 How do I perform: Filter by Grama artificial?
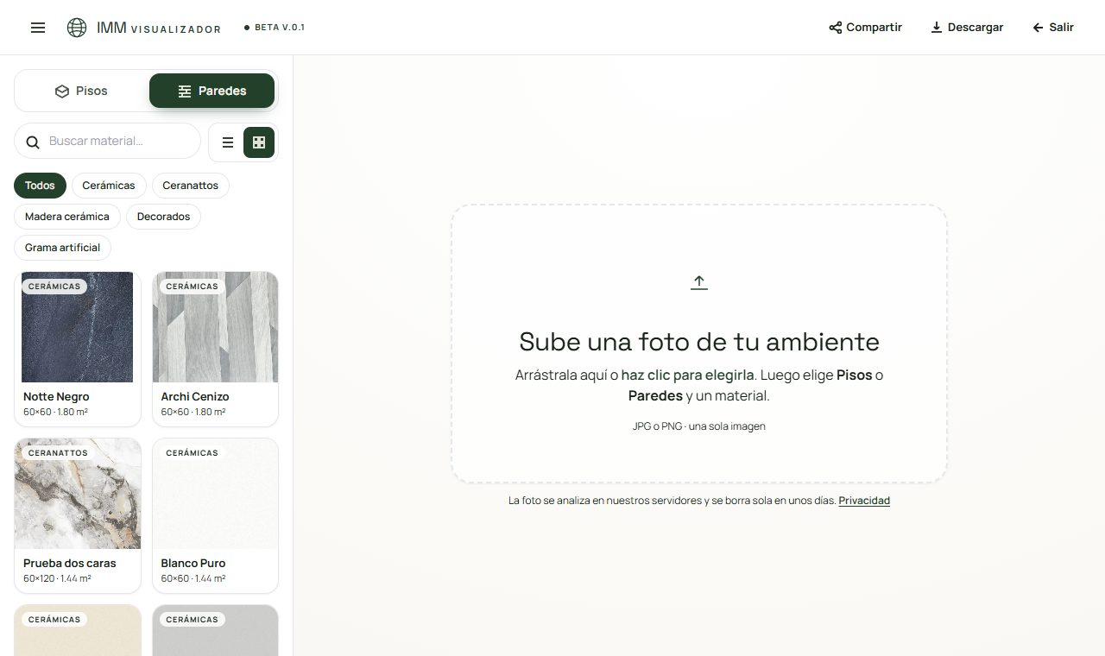63,248
